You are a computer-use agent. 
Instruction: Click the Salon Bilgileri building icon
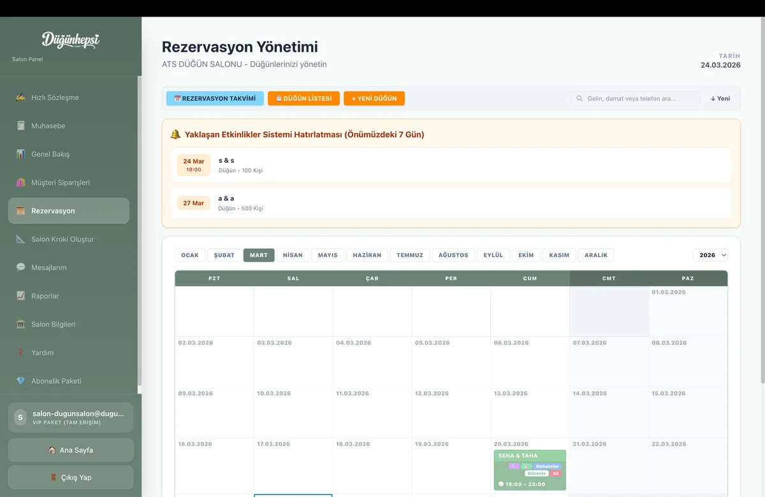pos(20,324)
